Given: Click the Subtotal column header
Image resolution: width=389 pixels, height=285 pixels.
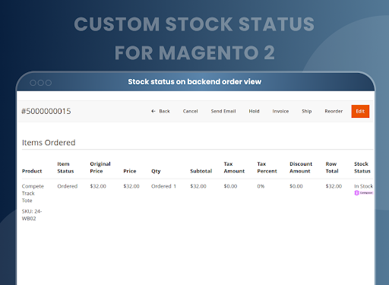Looking at the screenshot, I should [x=201, y=171].
